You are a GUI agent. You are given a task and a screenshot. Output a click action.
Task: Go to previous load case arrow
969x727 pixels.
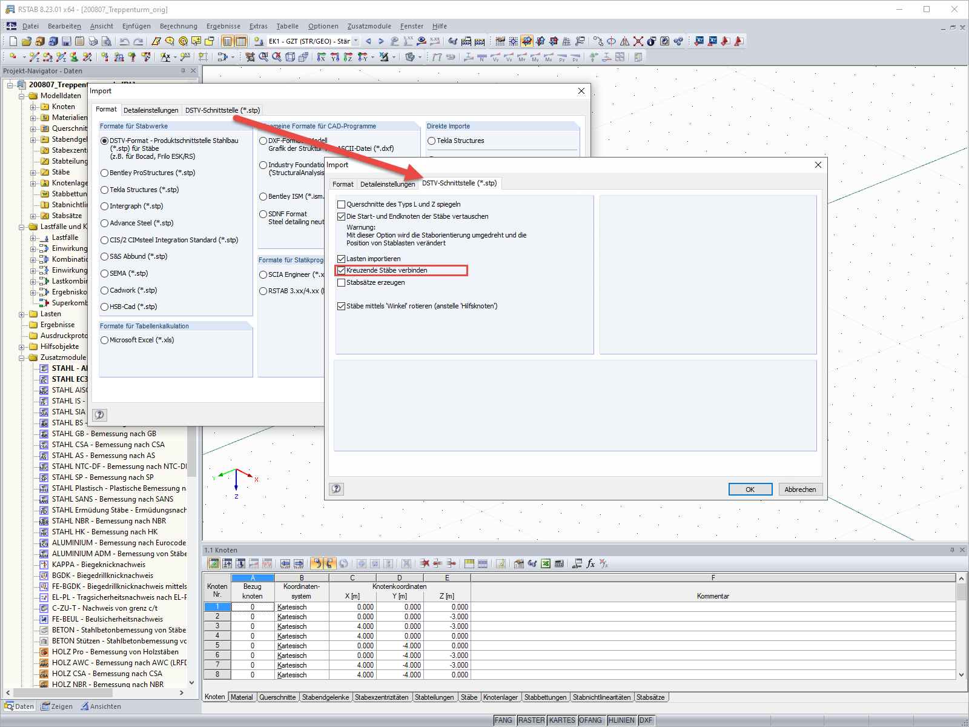(368, 41)
